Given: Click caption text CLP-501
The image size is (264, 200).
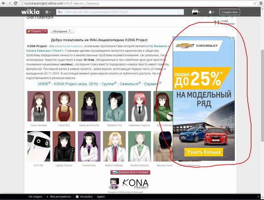Looking at the screenshot, I should pos(39,165).
